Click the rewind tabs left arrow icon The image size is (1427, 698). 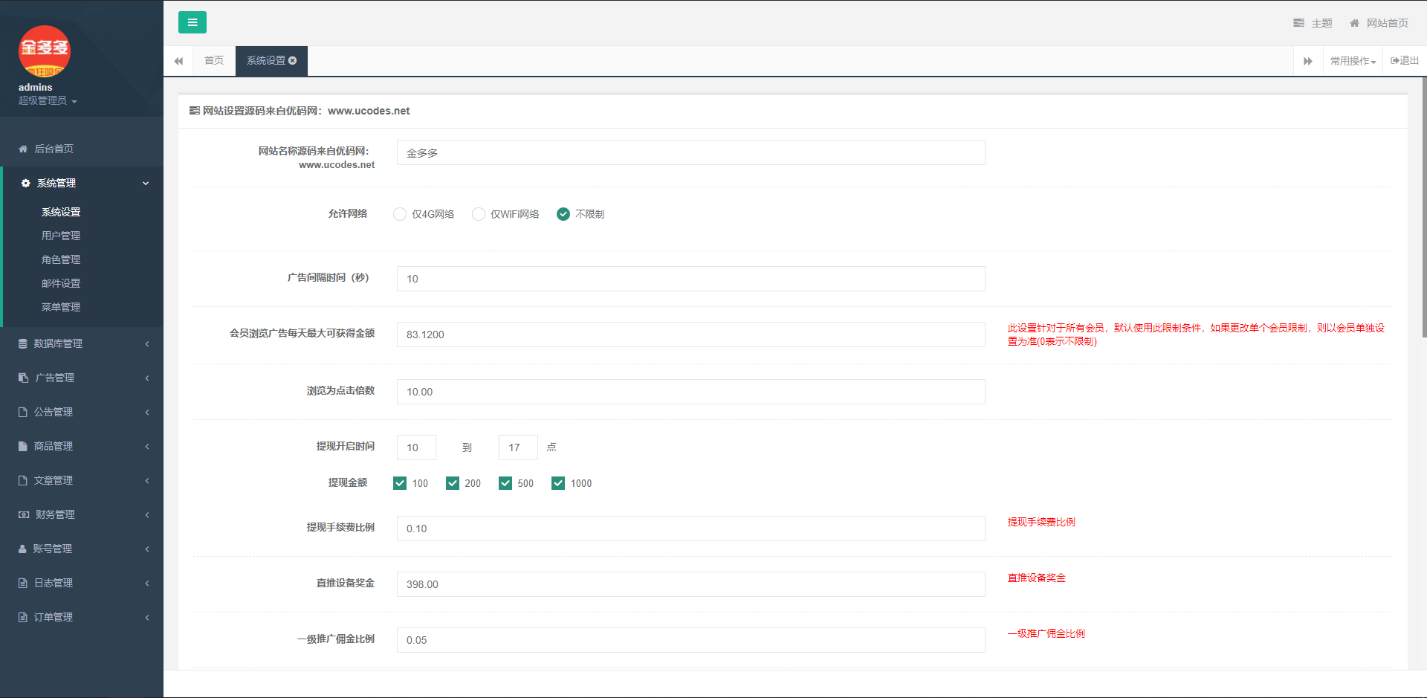[x=178, y=61]
